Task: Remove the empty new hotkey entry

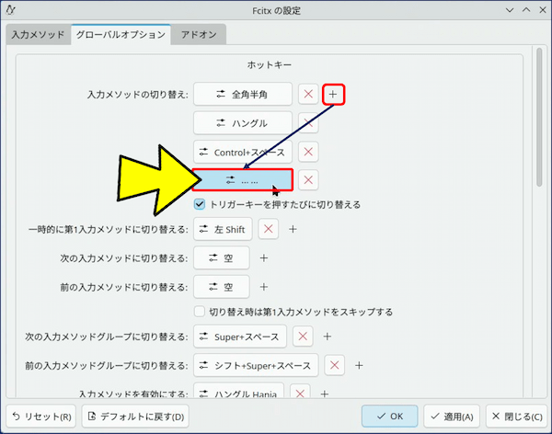Action: pos(309,180)
